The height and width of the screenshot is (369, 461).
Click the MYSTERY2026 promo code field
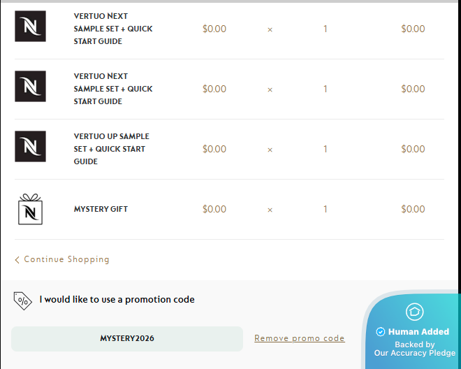(127, 338)
